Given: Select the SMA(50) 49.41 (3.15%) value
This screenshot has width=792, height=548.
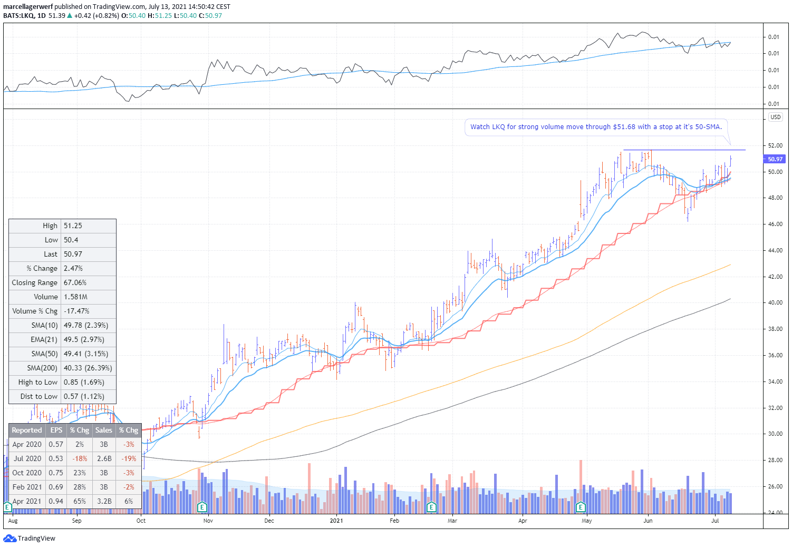Looking at the screenshot, I should click(x=89, y=354).
